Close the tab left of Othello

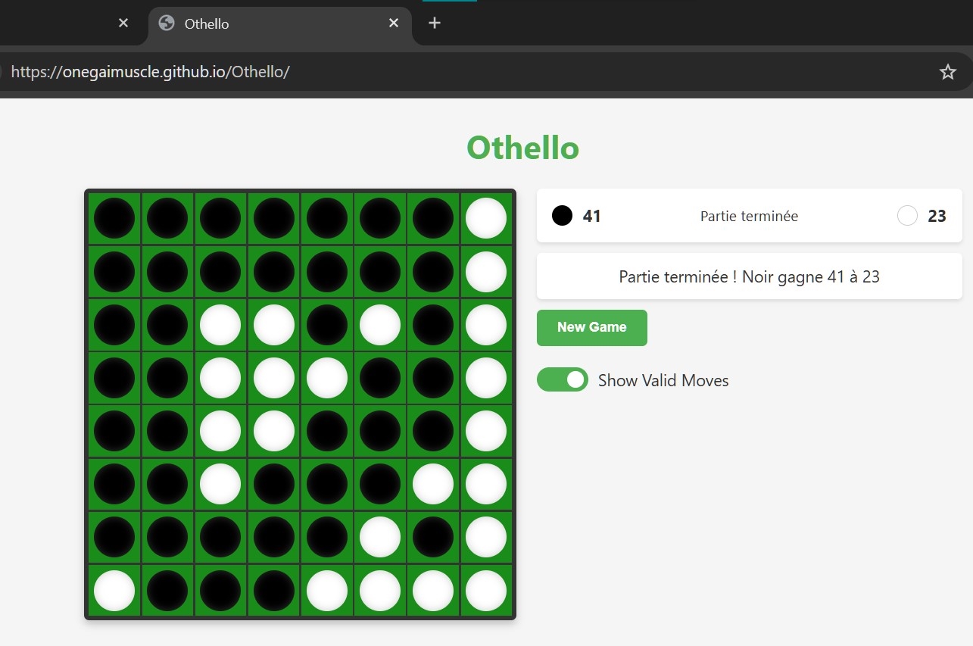point(123,23)
